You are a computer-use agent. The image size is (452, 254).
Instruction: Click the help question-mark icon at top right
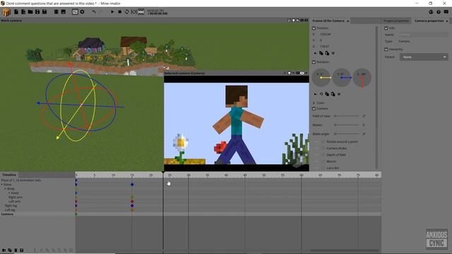(439, 12)
